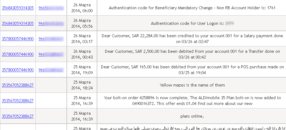
Task: Open the blurred phone number link in the 05:56 row
Action: 51,23
